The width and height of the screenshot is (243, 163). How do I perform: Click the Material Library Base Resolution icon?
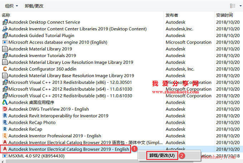[5, 76]
